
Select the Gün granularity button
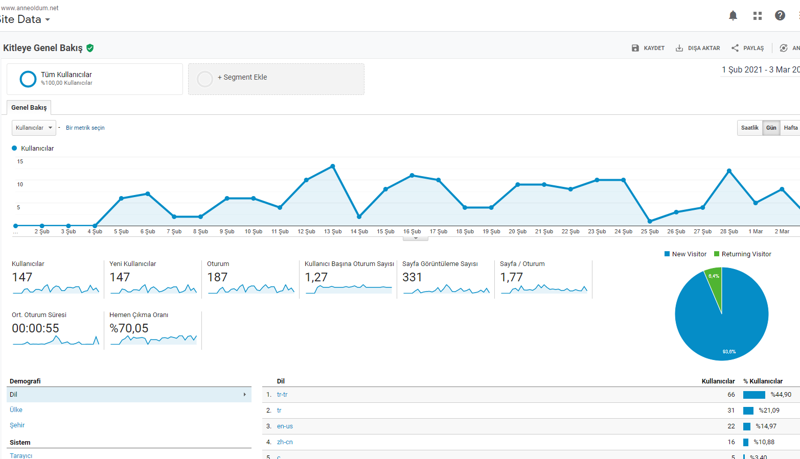771,128
